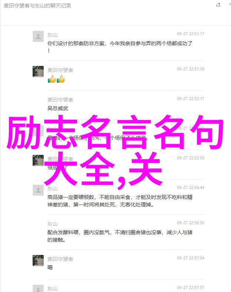Select the message starting 配合发酵料喂
The height and width of the screenshot is (292, 231).
(120, 236)
